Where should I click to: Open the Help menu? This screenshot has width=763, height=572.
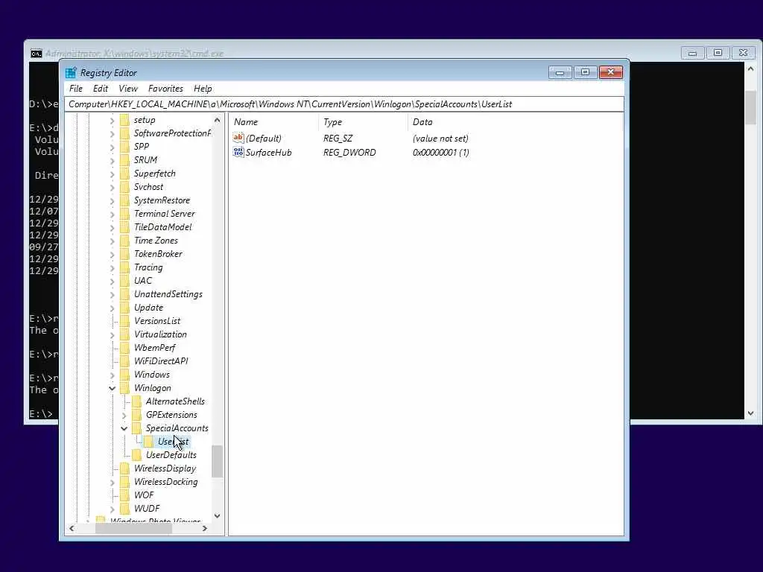pyautogui.click(x=203, y=89)
